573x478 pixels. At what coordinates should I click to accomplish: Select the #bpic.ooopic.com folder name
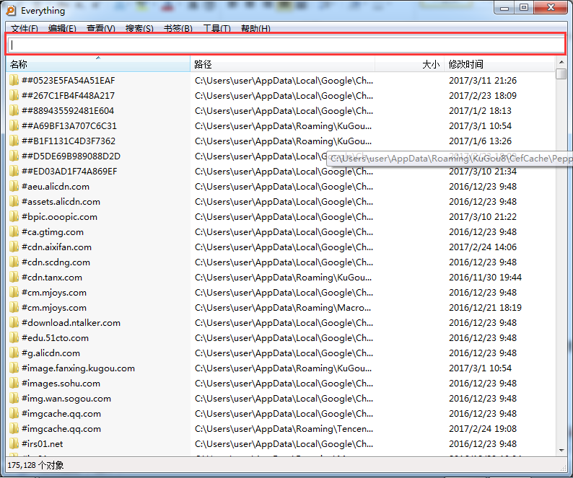pos(60,217)
